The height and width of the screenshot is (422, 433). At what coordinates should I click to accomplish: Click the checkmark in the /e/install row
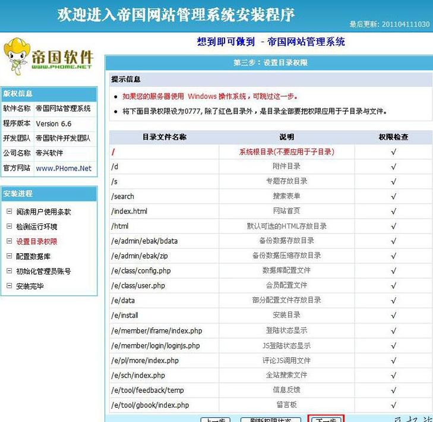pos(394,316)
